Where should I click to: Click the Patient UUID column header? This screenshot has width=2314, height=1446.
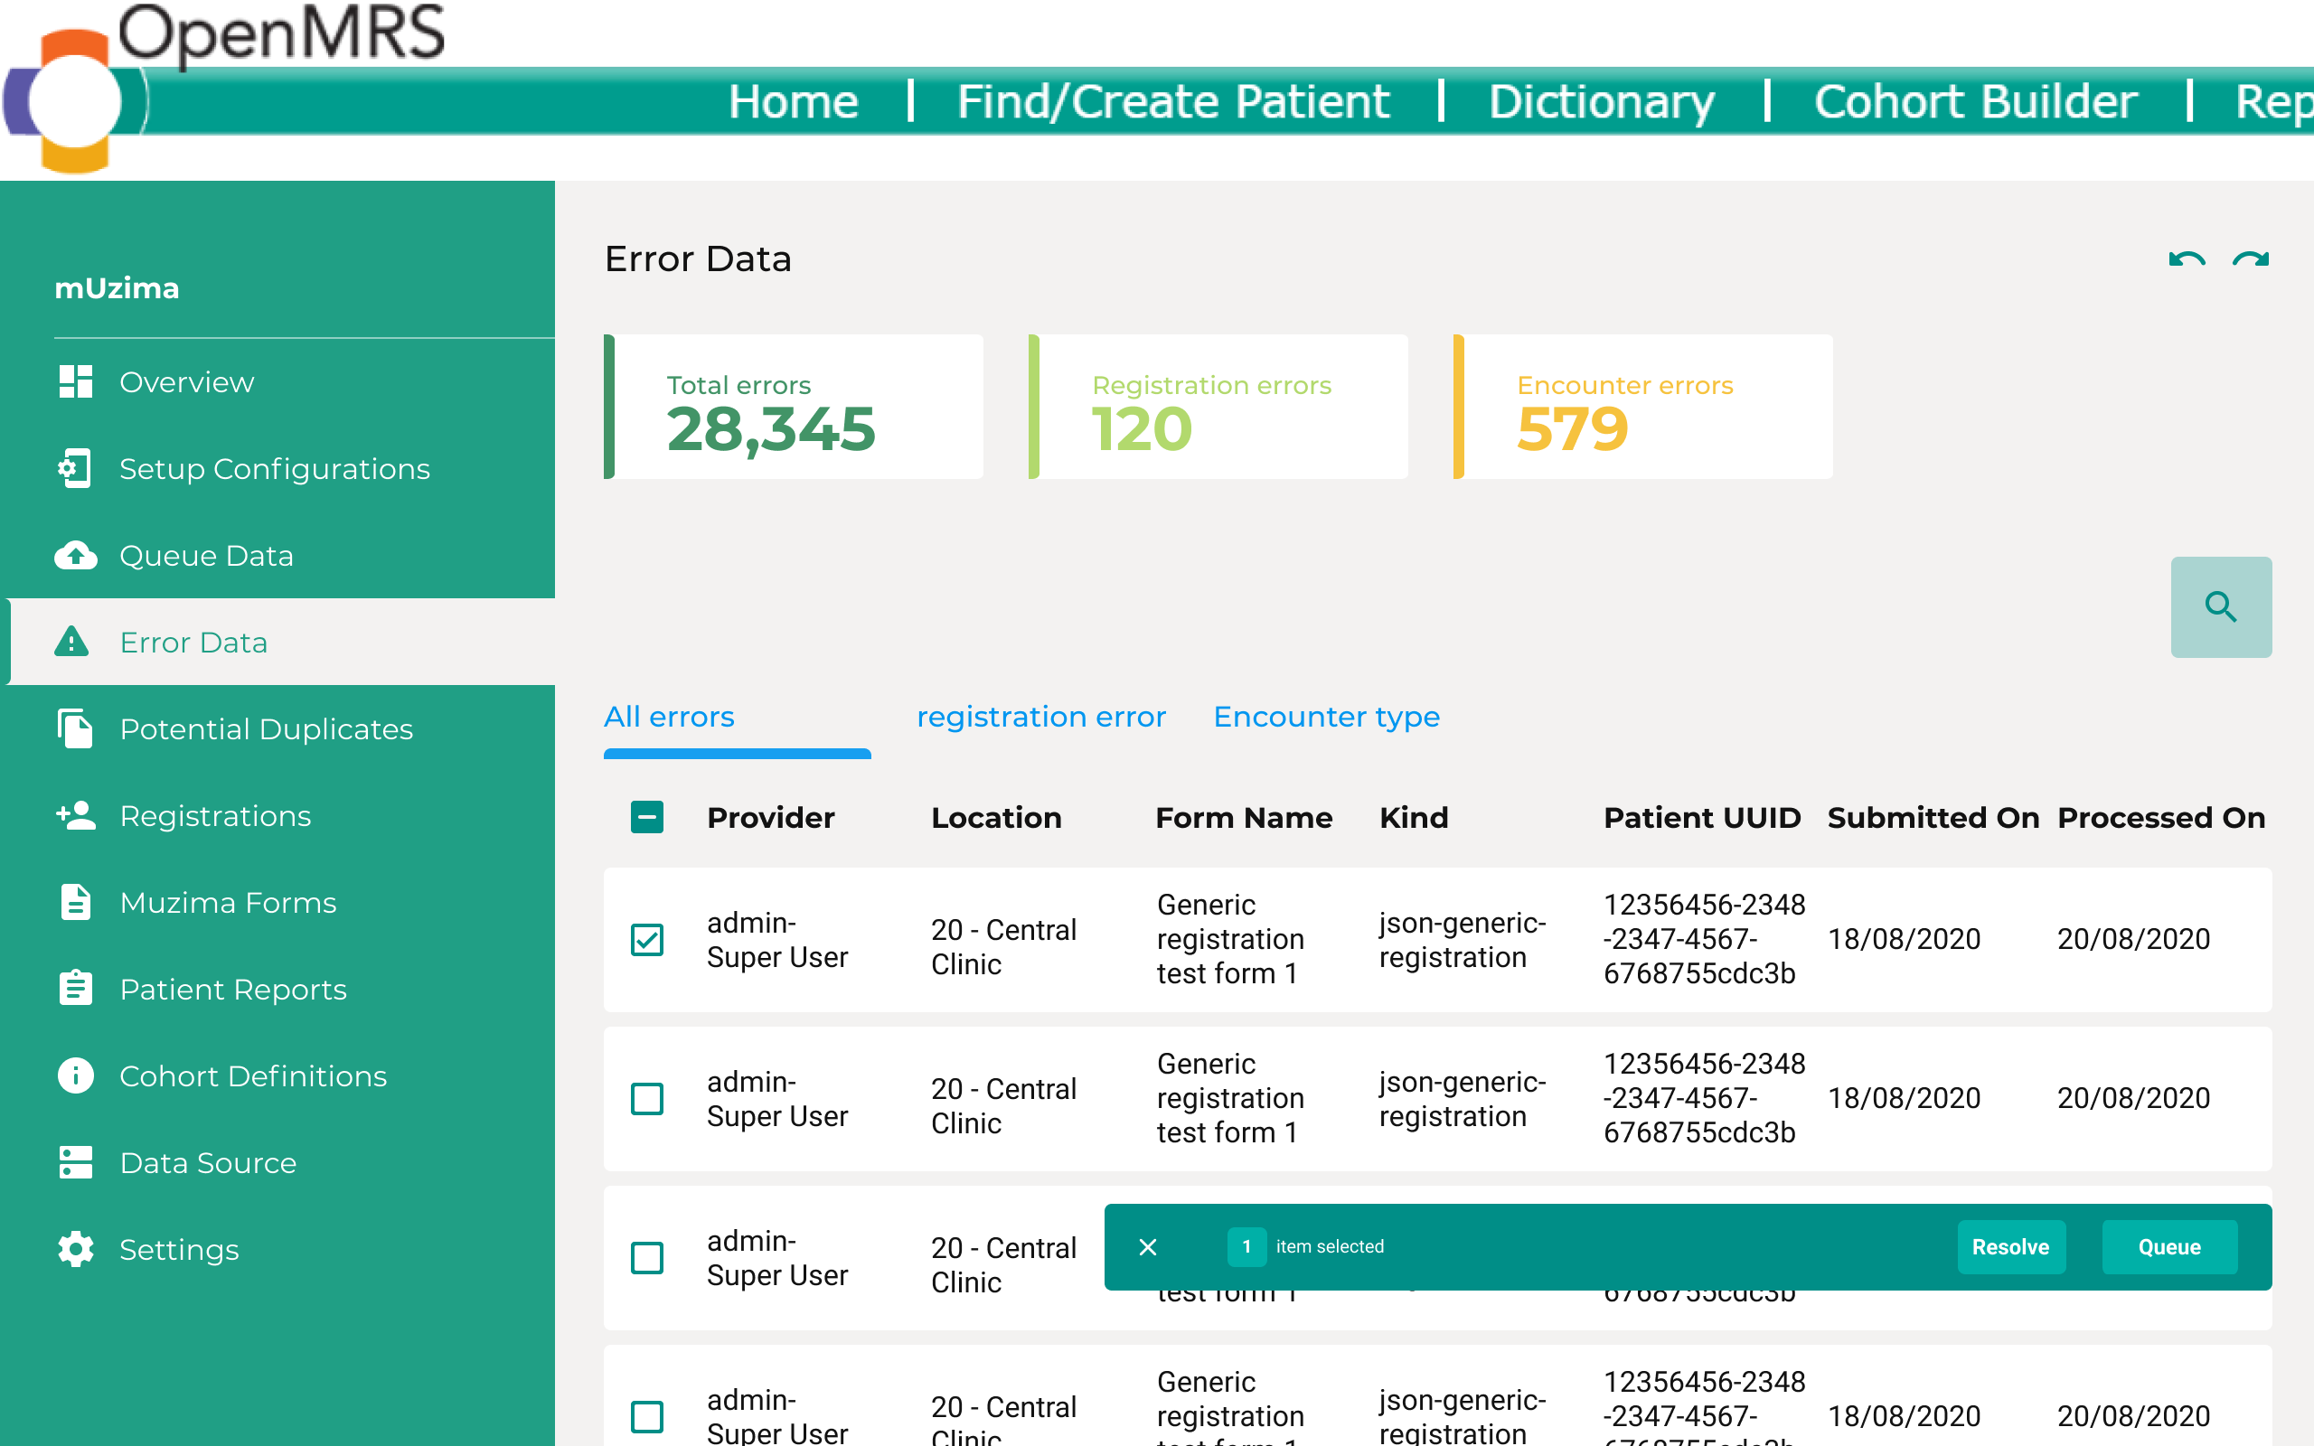(1702, 818)
